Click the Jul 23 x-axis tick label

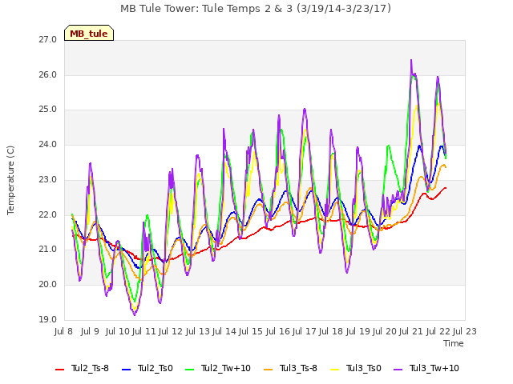465,332
